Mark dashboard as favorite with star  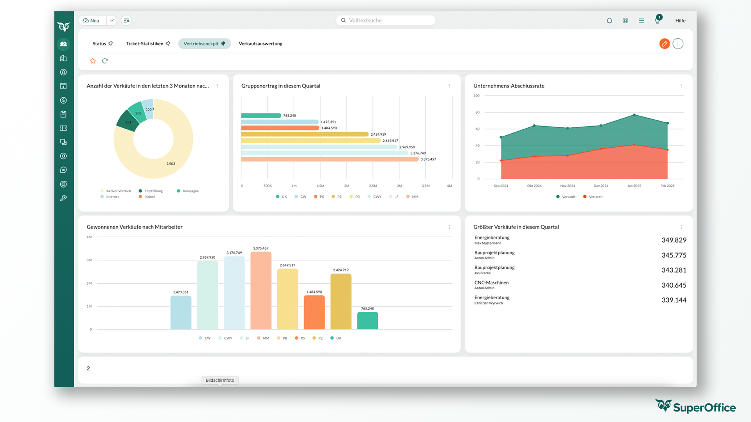click(93, 61)
